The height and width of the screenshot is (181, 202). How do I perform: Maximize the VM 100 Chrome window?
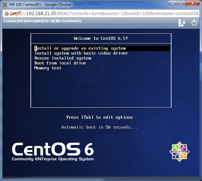pos(181,3)
